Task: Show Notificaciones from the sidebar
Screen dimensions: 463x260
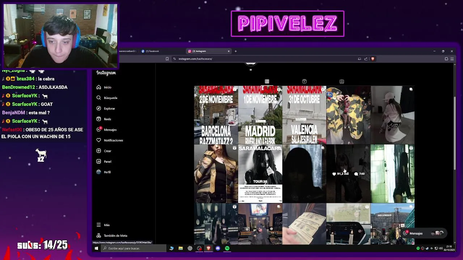Action: point(110,140)
